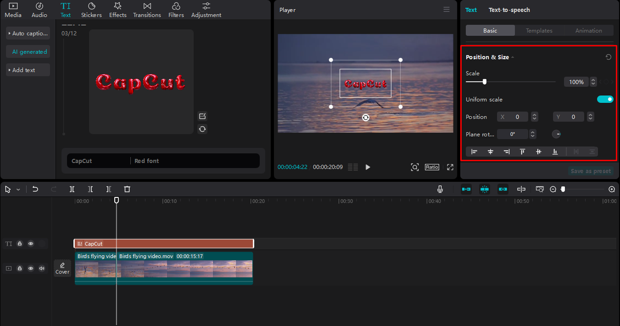Viewport: 620px width, 326px height.
Task: Reset Position & Size values
Action: click(608, 57)
